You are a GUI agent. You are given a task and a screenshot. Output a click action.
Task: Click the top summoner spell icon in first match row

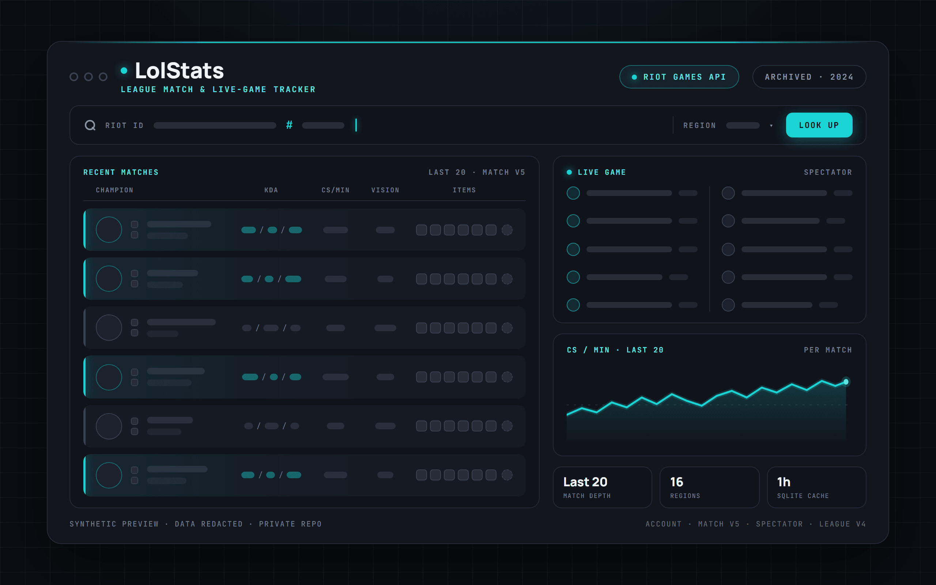[x=135, y=224]
